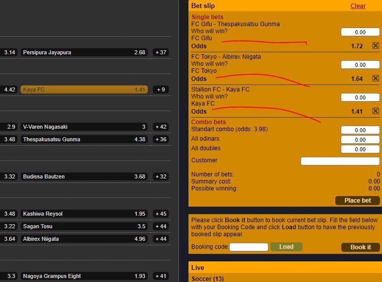Click the Load booking code button
Image resolution: width=382 pixels, height=282 pixels.
point(286,247)
